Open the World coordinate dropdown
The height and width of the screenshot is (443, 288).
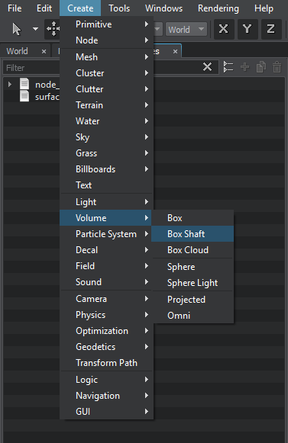[x=186, y=30]
